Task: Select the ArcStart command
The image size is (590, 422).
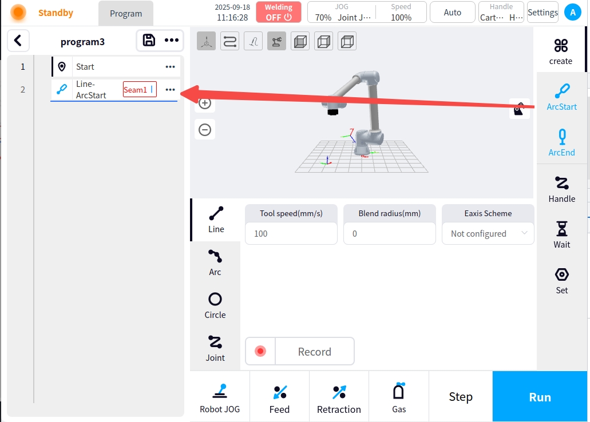Action: click(x=561, y=96)
